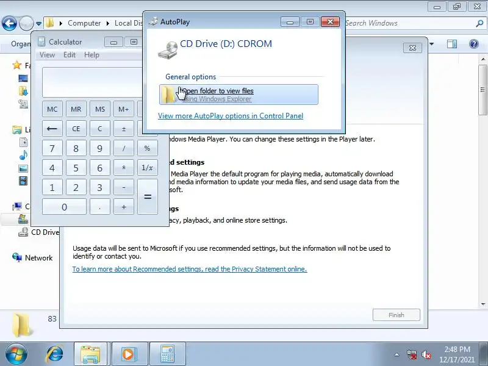Click the search magnifier icon in Explorer

click(x=479, y=23)
